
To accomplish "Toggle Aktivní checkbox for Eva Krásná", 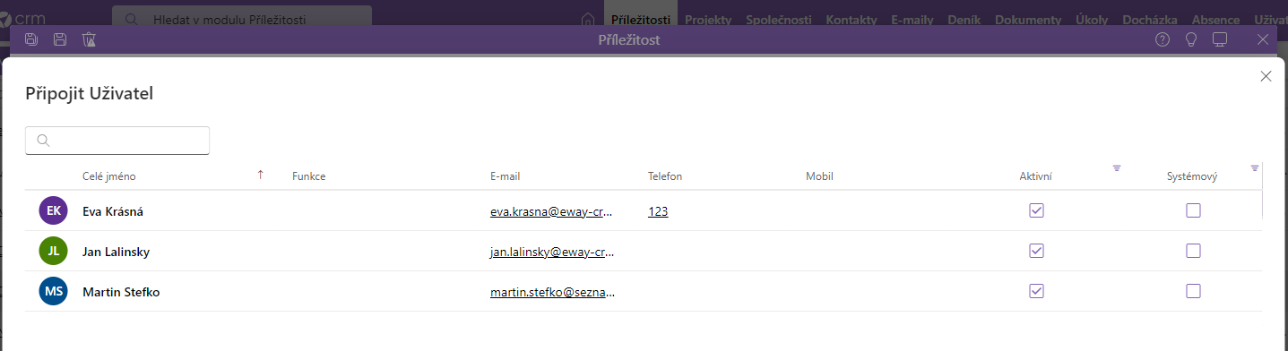I will (1037, 210).
